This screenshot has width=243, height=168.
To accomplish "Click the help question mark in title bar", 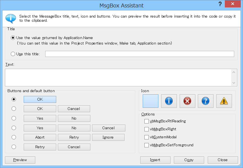I will coord(220,4).
